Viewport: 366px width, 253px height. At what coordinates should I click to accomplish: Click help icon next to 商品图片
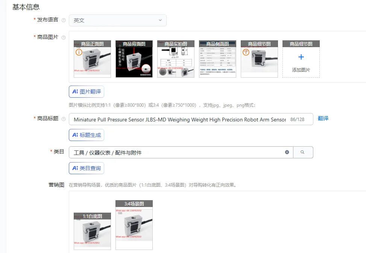(x=64, y=37)
